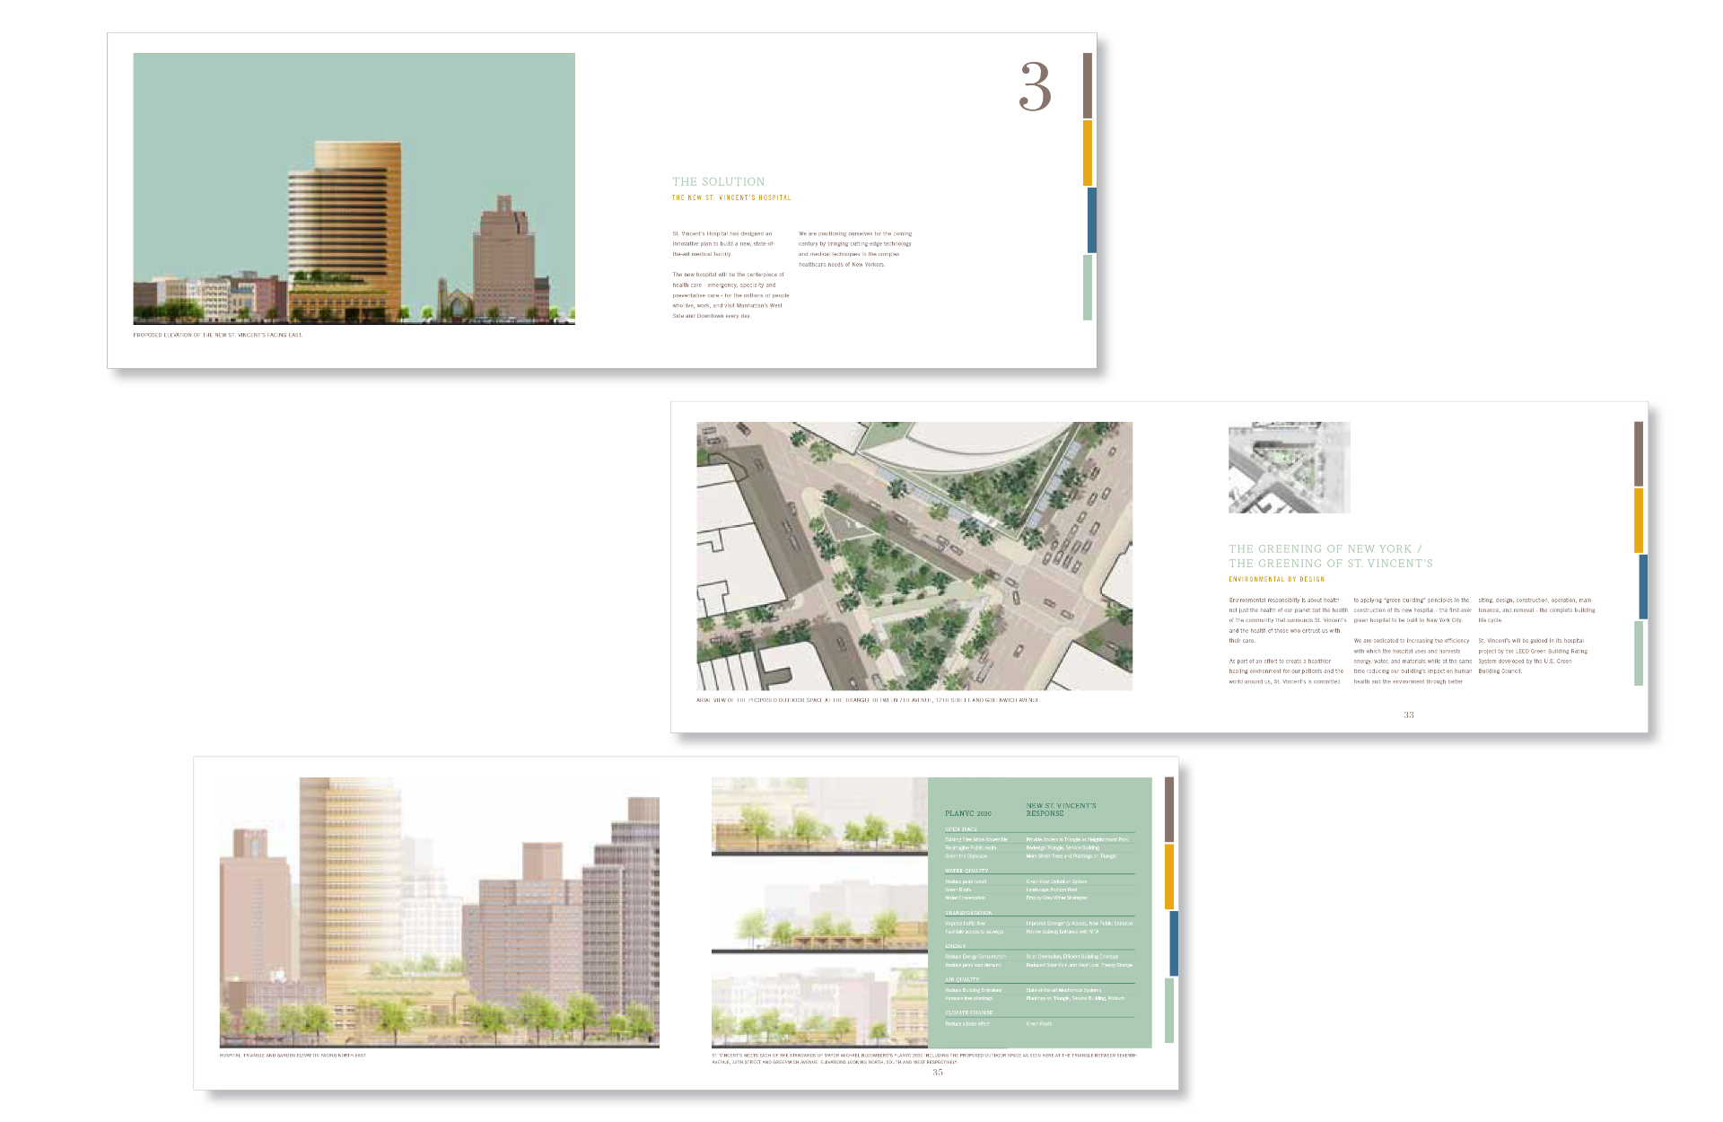Click the yellow tab on the Greening spread
Image resolution: width=1723 pixels, height=1122 pixels.
point(1639,521)
